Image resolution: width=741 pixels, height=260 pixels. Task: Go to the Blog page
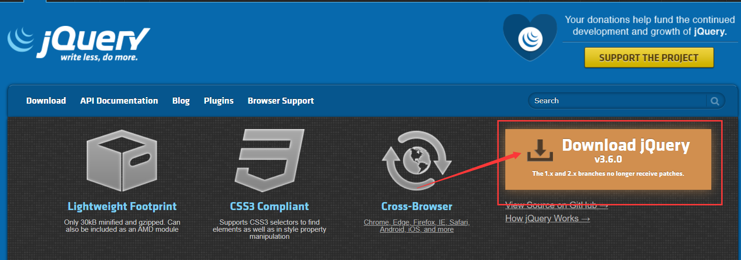(181, 101)
